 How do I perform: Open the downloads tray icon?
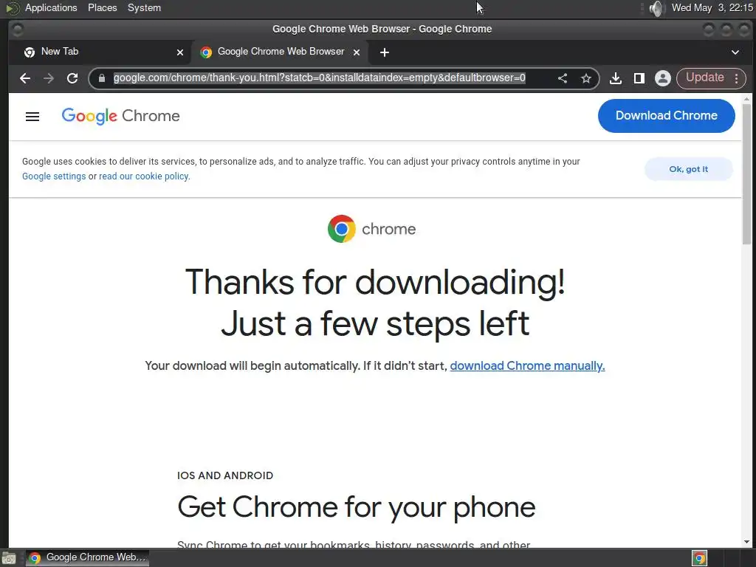tap(615, 78)
